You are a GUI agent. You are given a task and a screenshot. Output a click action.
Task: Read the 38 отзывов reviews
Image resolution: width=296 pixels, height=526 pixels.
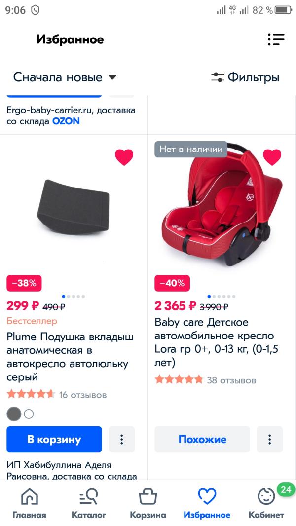pos(231,380)
